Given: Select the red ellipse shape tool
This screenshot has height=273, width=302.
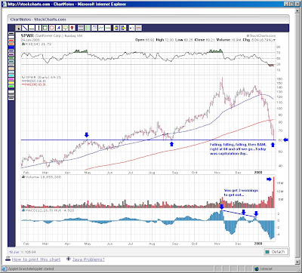Looking at the screenshot, I should pos(52,28).
